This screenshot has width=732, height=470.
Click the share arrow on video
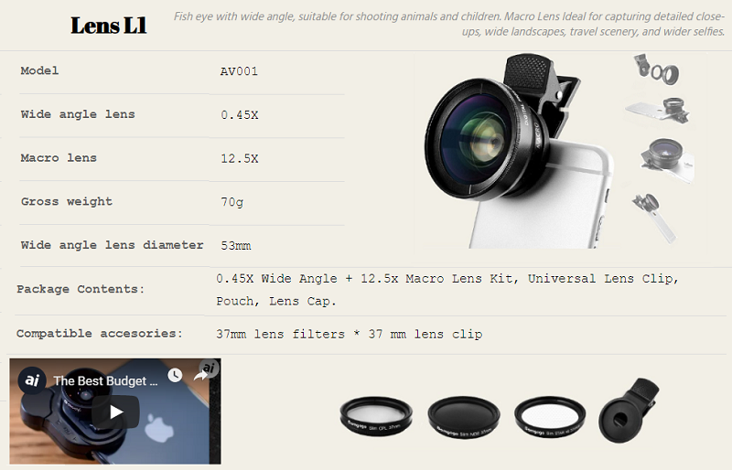[200, 376]
